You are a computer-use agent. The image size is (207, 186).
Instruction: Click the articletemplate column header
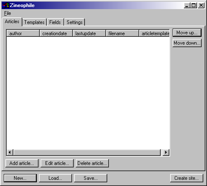coord(154,33)
